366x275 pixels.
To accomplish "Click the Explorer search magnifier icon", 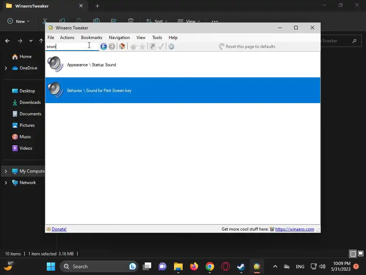I will [x=354, y=41].
